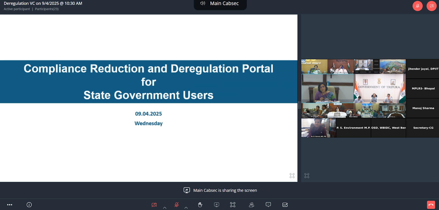This screenshot has width=439, height=210.
Task: Click the top-right red microphone status button
Action: coord(417,6)
